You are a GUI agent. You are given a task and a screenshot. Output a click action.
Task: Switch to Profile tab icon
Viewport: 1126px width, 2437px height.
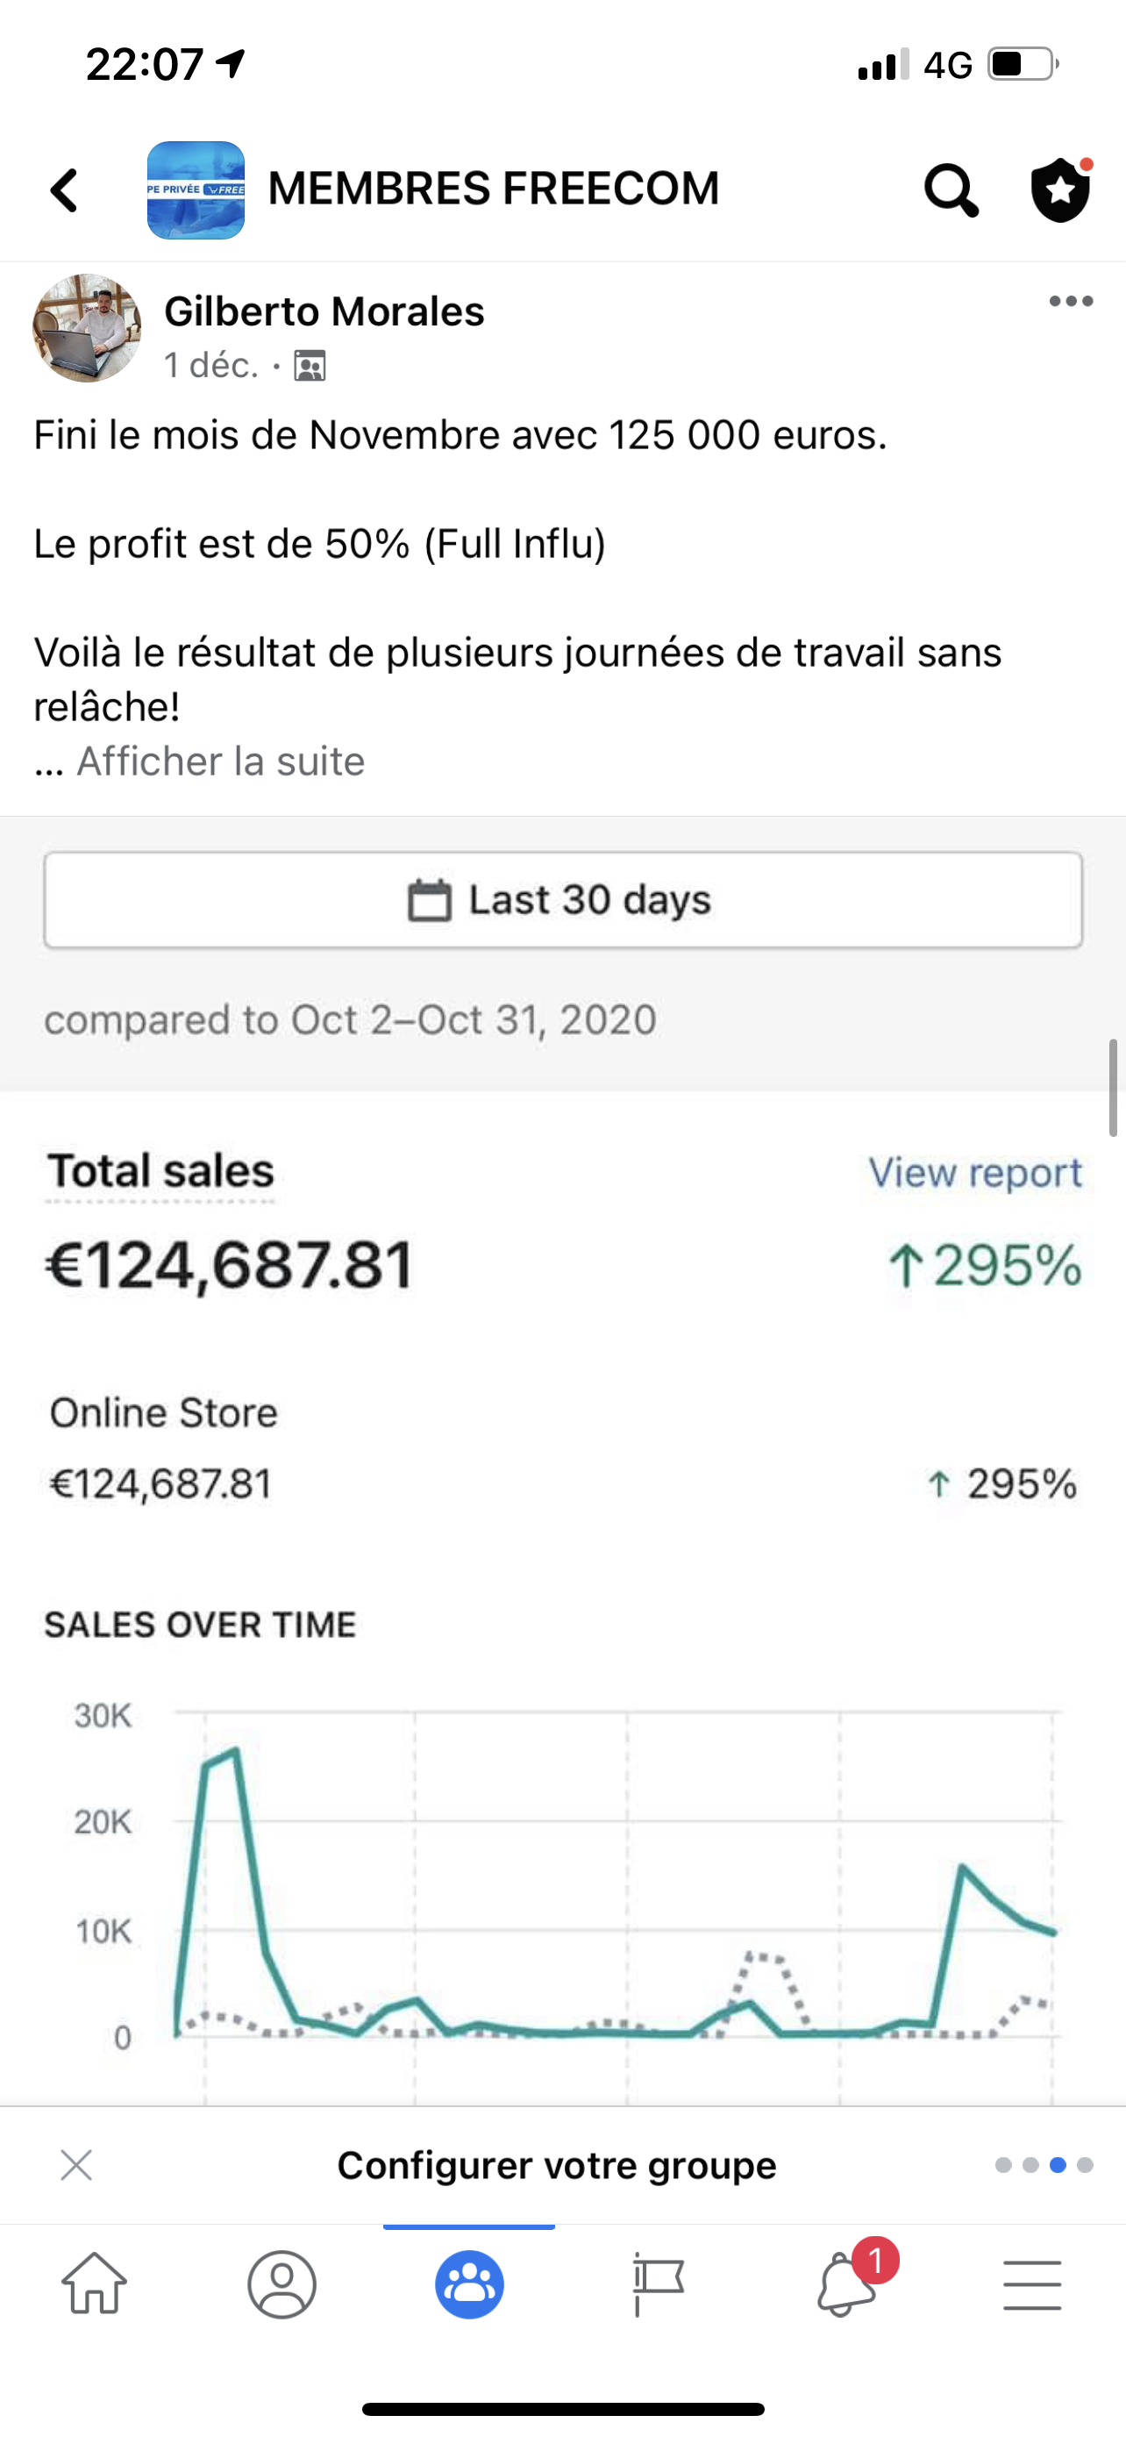coord(281,2284)
